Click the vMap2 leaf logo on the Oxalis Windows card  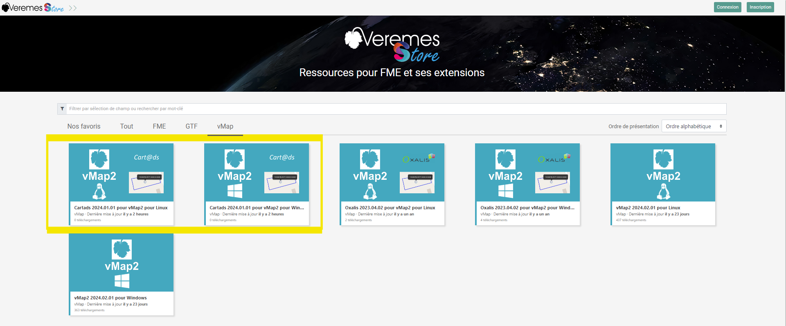(x=506, y=159)
